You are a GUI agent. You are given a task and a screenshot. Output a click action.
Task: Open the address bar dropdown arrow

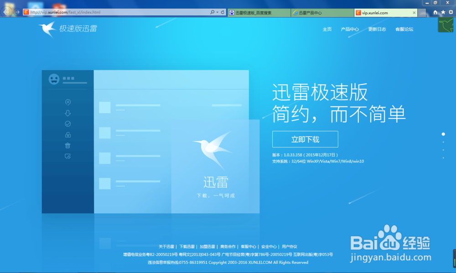217,12
